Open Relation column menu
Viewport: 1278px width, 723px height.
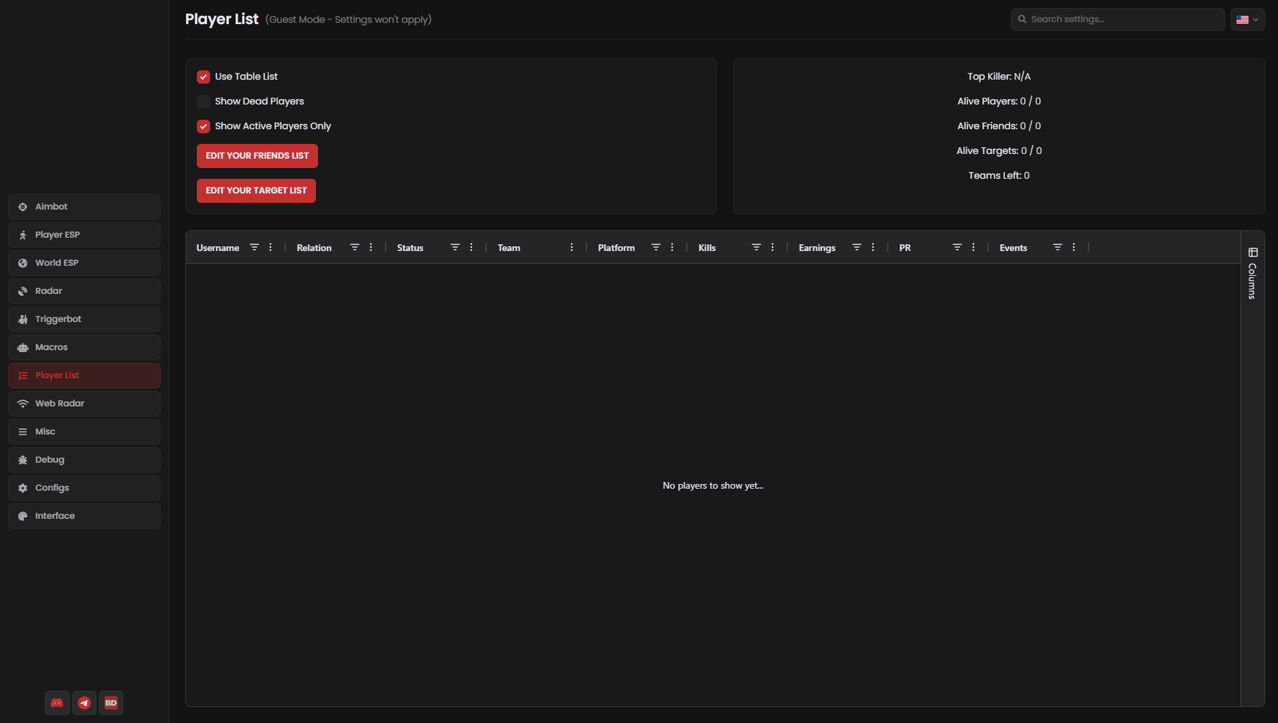click(x=371, y=248)
